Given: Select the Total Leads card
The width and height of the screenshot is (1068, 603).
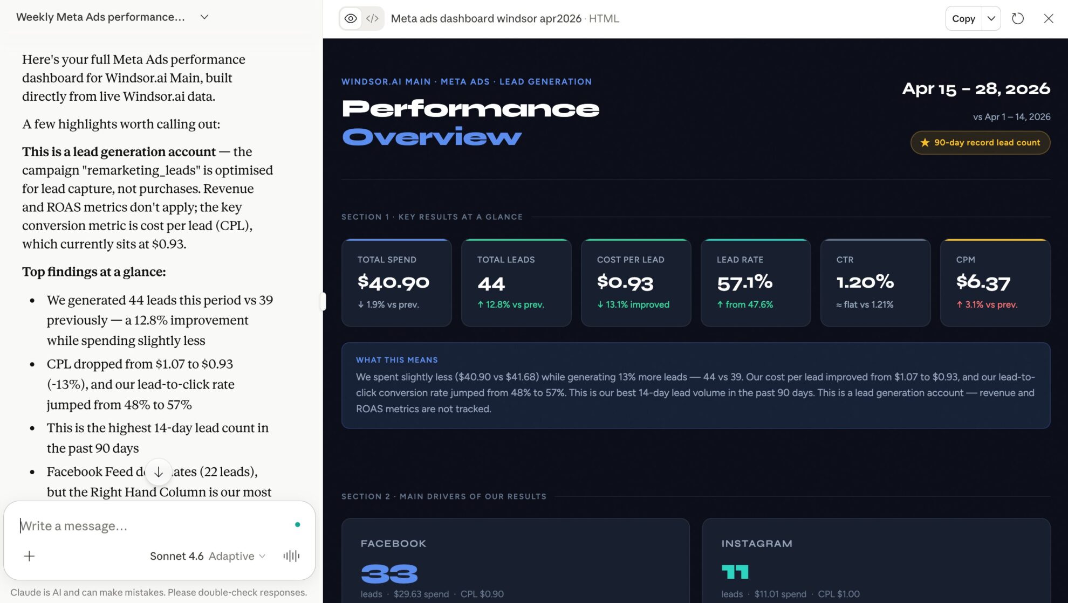Looking at the screenshot, I should 516,282.
